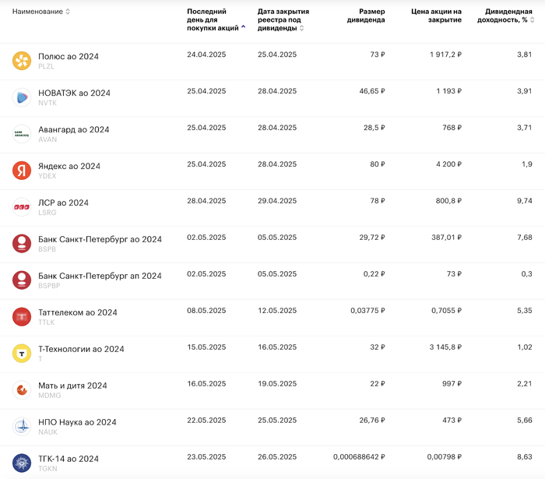The width and height of the screenshot is (545, 479).
Task: Open the Яндекс ао 2024 stock link
Action: 69,166
